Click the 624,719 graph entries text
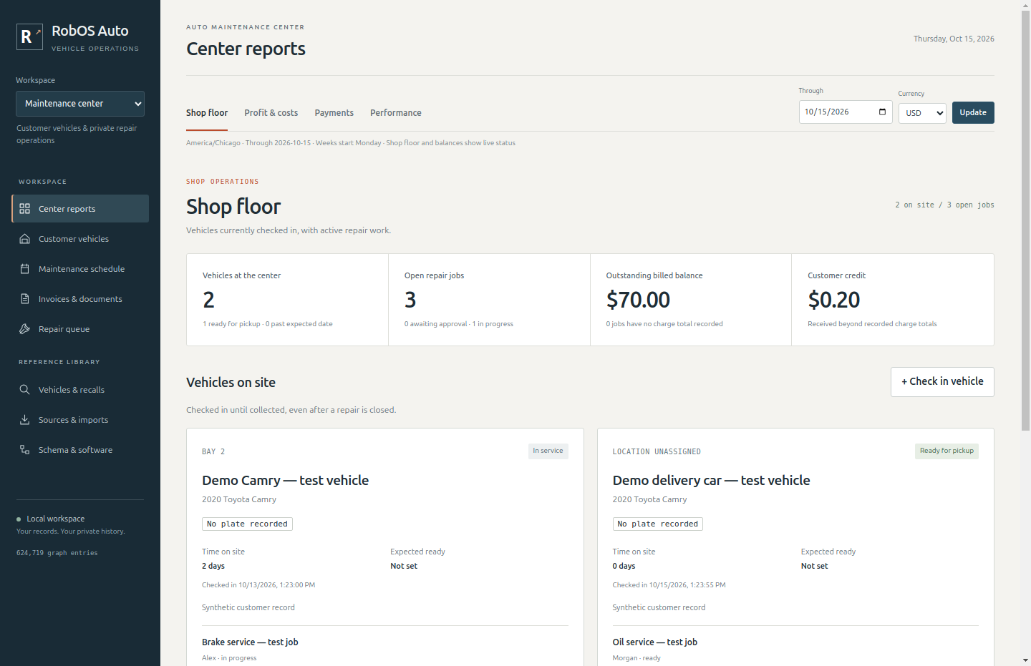This screenshot has width=1031, height=666. (57, 553)
